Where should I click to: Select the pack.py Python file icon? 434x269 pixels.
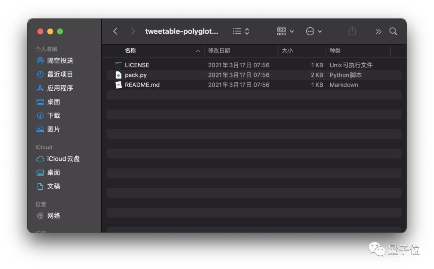point(118,75)
